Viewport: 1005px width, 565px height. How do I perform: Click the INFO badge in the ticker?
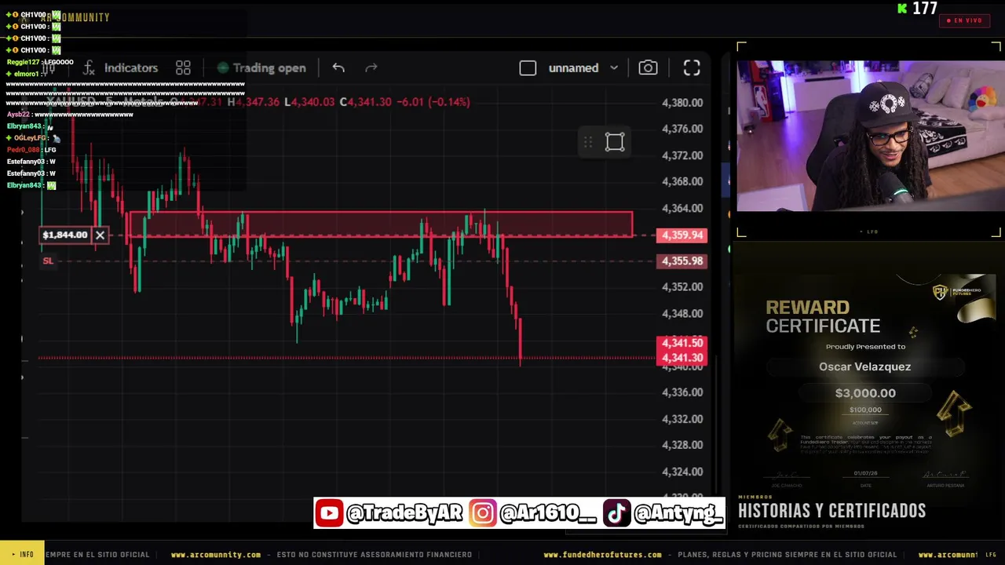click(23, 555)
